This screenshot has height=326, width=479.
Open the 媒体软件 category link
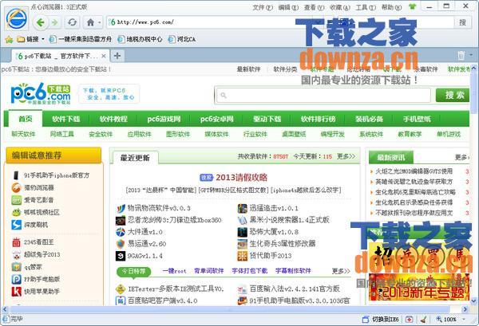[216, 134]
